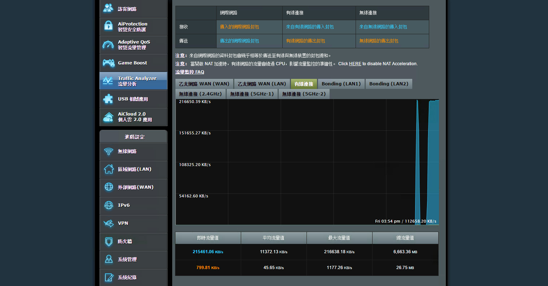548x286 pixels.
Task: Switch to 無線連接 (5GHz-1) tab
Action: [x=252, y=94]
